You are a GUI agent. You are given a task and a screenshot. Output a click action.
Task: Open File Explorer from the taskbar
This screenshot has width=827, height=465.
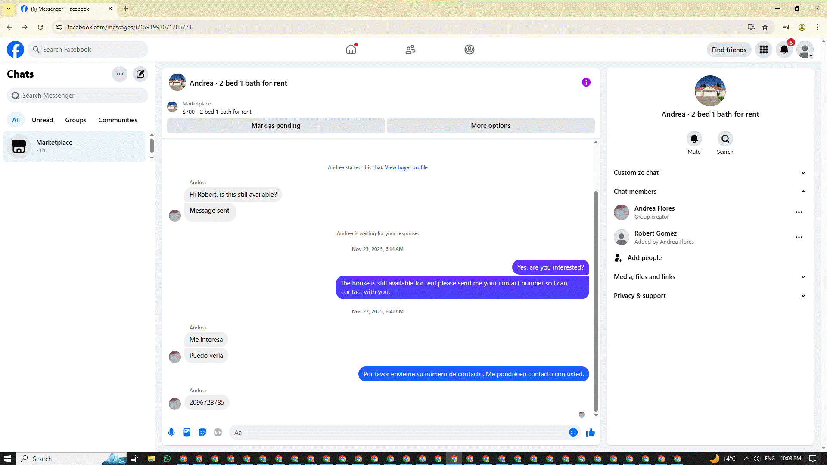click(x=151, y=459)
